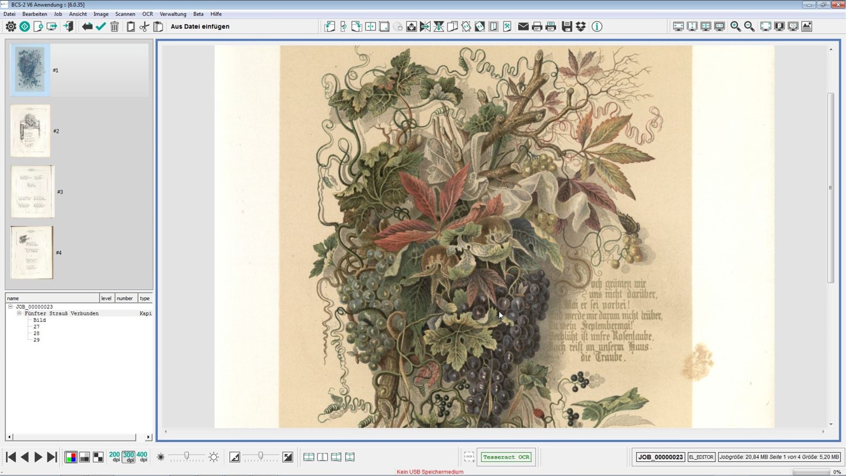Screen dimensions: 846x476
Task: Go to next page
Action: (38, 457)
